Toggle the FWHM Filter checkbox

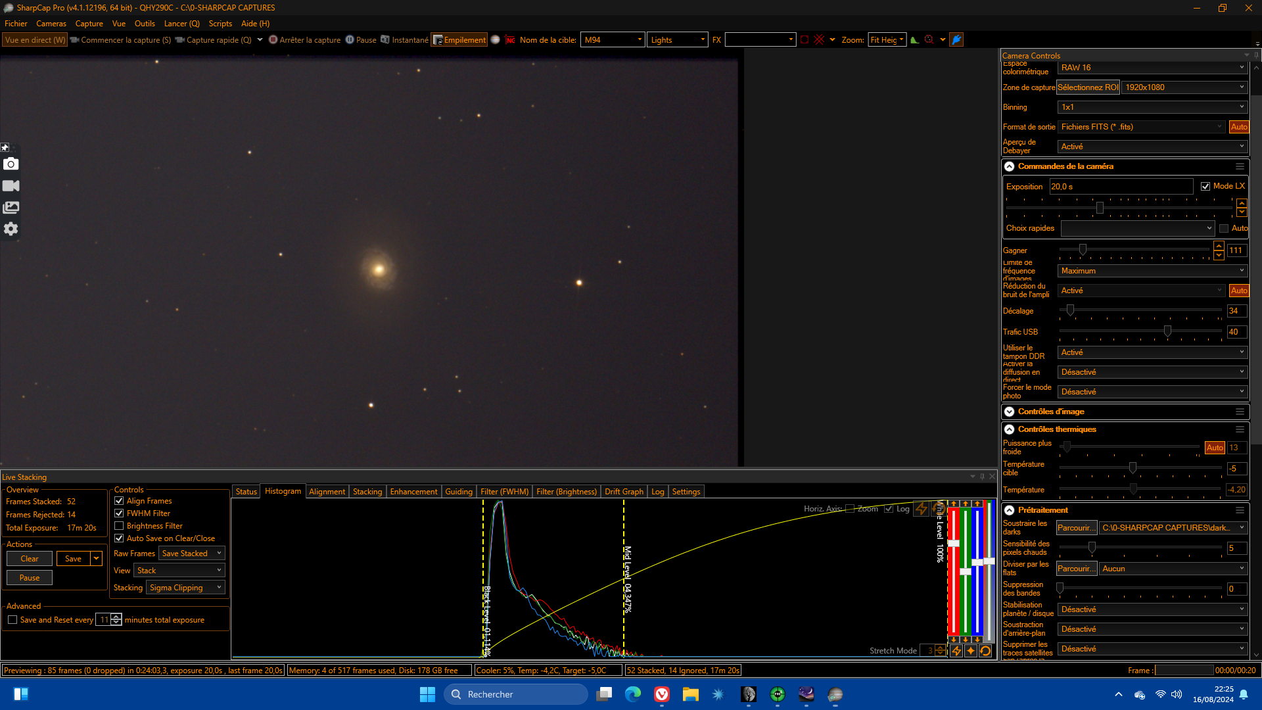[x=119, y=513]
